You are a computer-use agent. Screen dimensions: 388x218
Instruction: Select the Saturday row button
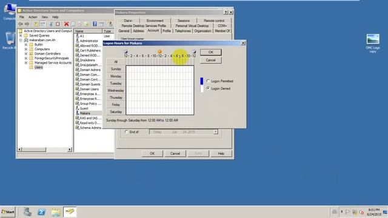[116, 112]
